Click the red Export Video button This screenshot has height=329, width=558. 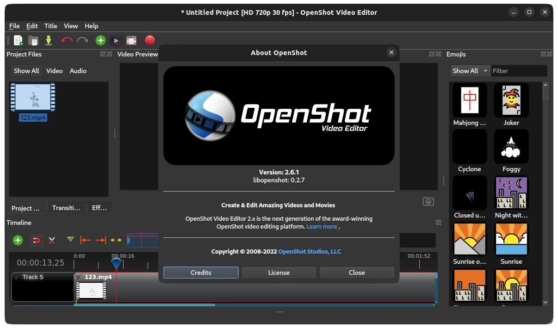point(149,40)
